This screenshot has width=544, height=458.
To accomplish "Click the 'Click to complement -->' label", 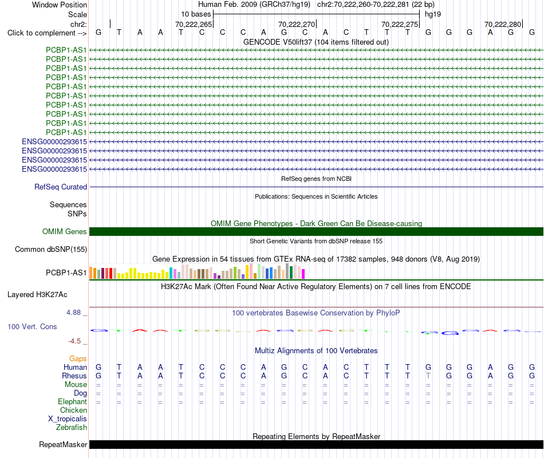I will [x=47, y=33].
